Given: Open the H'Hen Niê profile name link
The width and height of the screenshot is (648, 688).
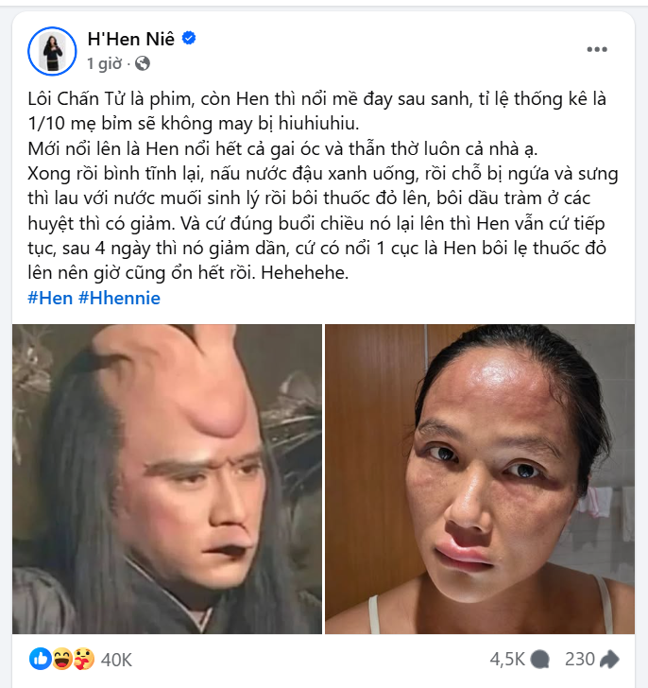Looking at the screenshot, I should click(130, 39).
